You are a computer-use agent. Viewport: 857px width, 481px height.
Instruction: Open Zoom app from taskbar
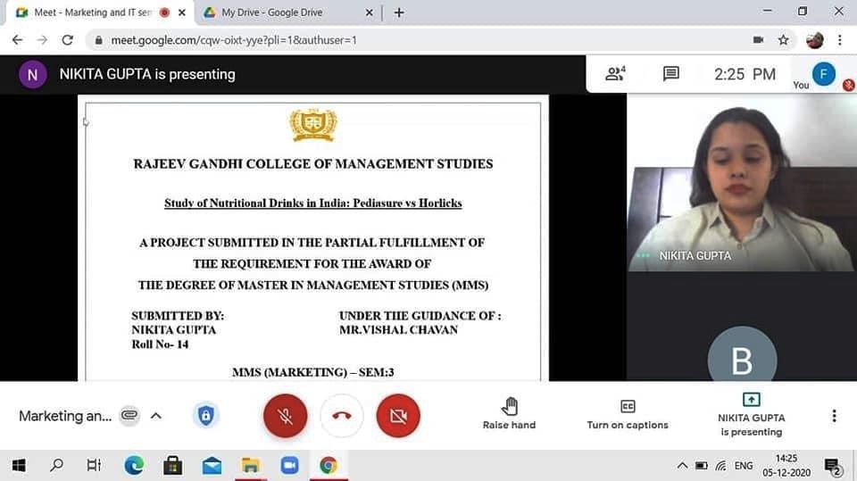[x=289, y=465]
